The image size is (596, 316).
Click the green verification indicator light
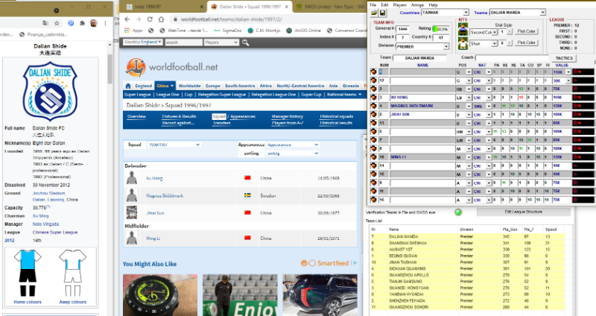pyautogui.click(x=458, y=212)
